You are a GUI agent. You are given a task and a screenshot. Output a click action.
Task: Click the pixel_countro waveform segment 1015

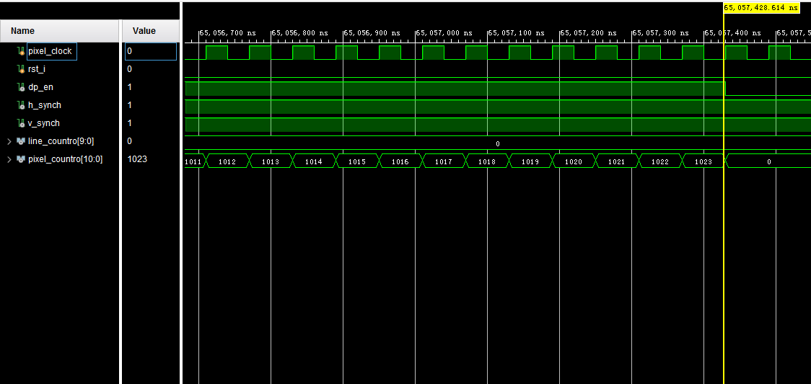point(357,161)
